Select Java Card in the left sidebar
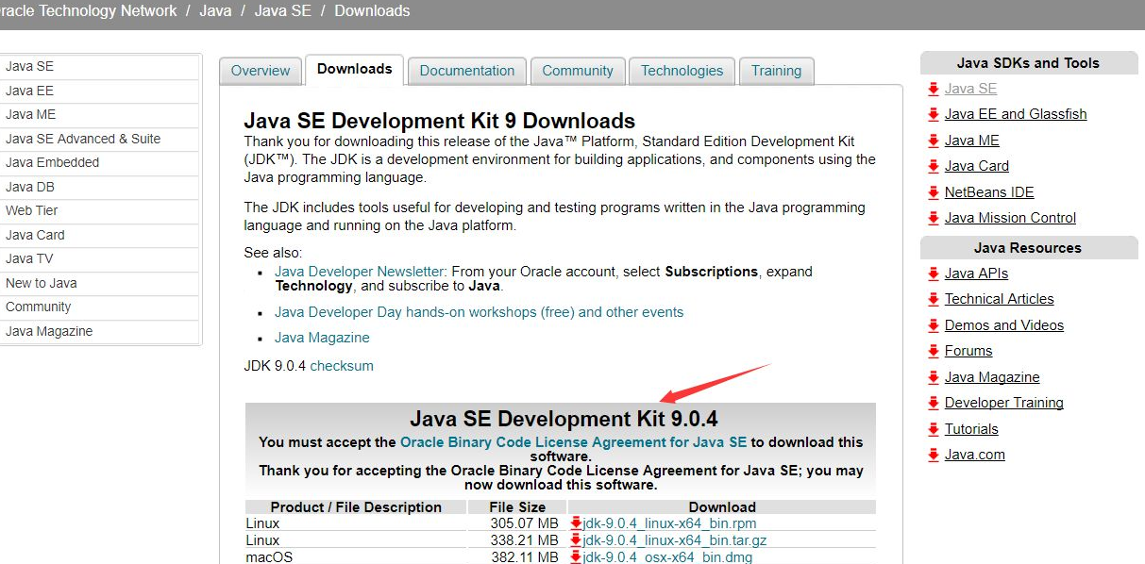This screenshot has height=564, width=1145. [x=99, y=235]
